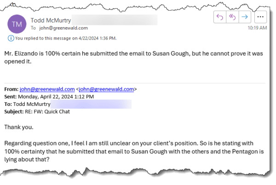Click the 'RE: FW: Quick Chat' subject line
The width and height of the screenshot is (276, 185).
(47, 112)
